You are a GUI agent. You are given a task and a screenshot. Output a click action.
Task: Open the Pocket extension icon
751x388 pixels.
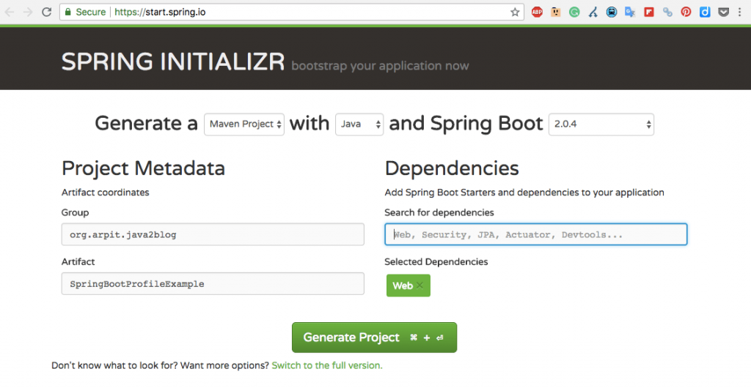click(x=724, y=12)
